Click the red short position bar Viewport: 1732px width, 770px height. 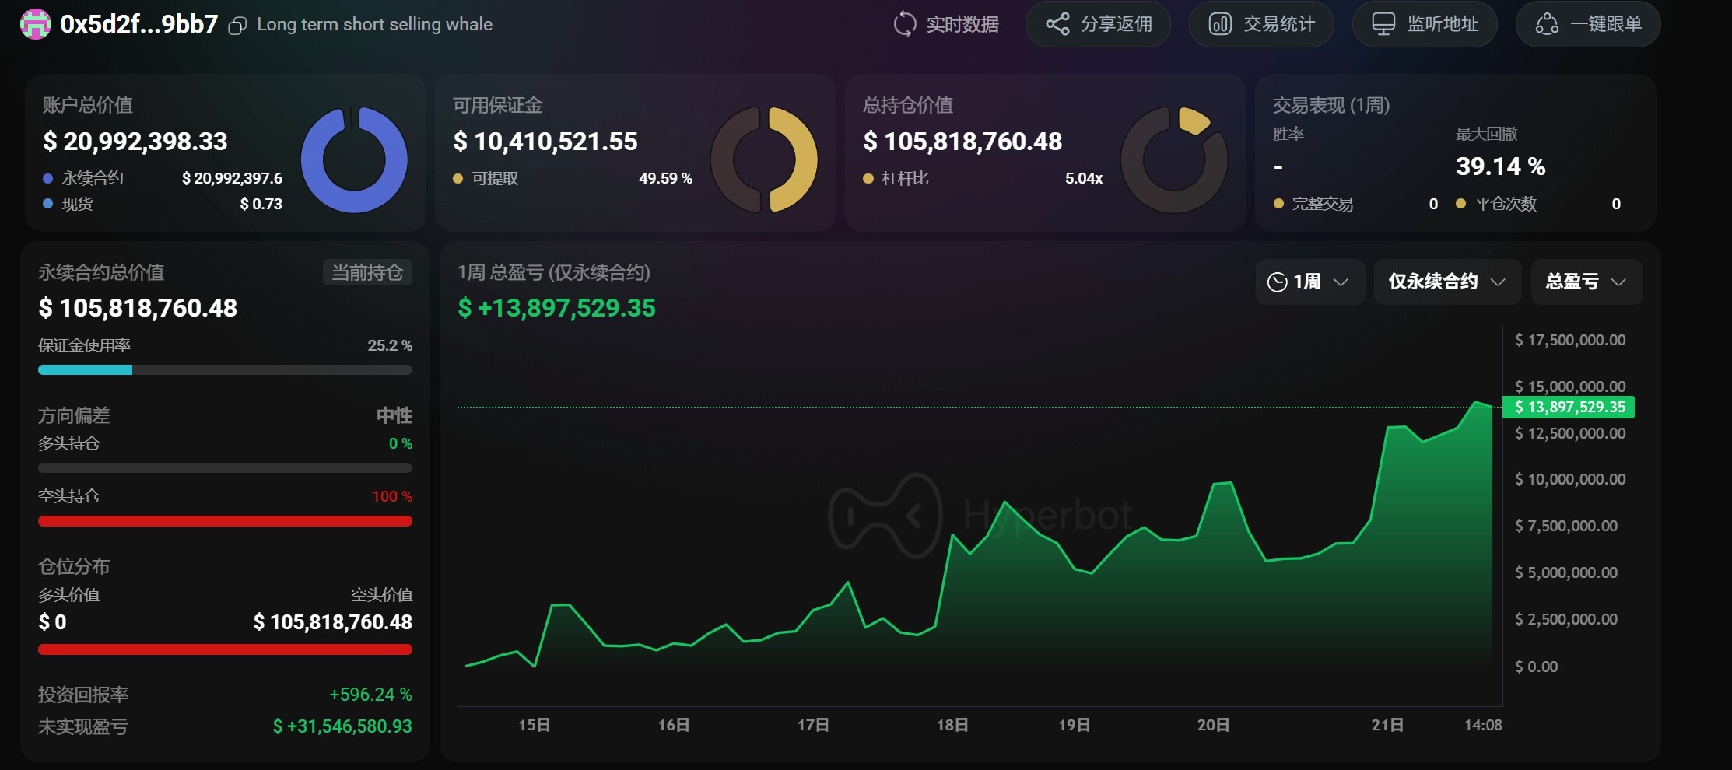(225, 521)
